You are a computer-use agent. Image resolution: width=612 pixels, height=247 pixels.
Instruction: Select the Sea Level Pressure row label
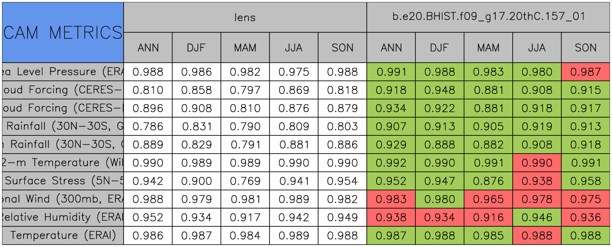point(63,72)
